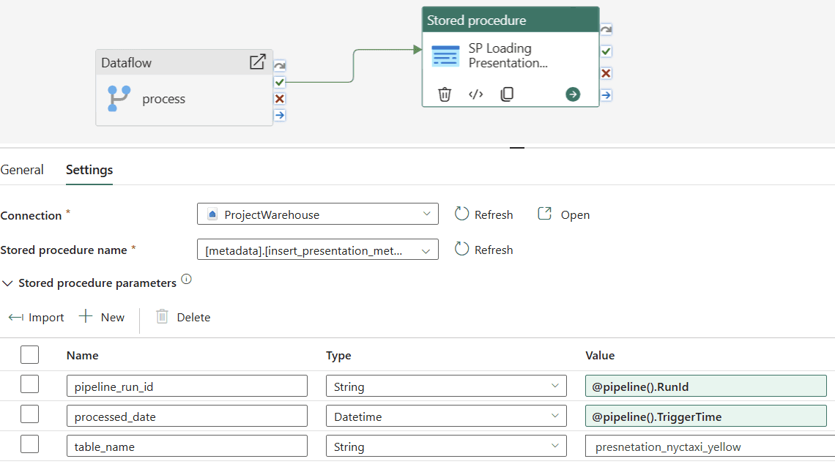The height and width of the screenshot is (467, 835).
Task: Open Type dropdown for table_name
Action: [x=446, y=446]
